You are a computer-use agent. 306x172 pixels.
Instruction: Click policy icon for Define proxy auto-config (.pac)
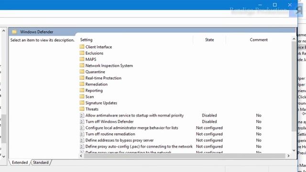pos(82,147)
